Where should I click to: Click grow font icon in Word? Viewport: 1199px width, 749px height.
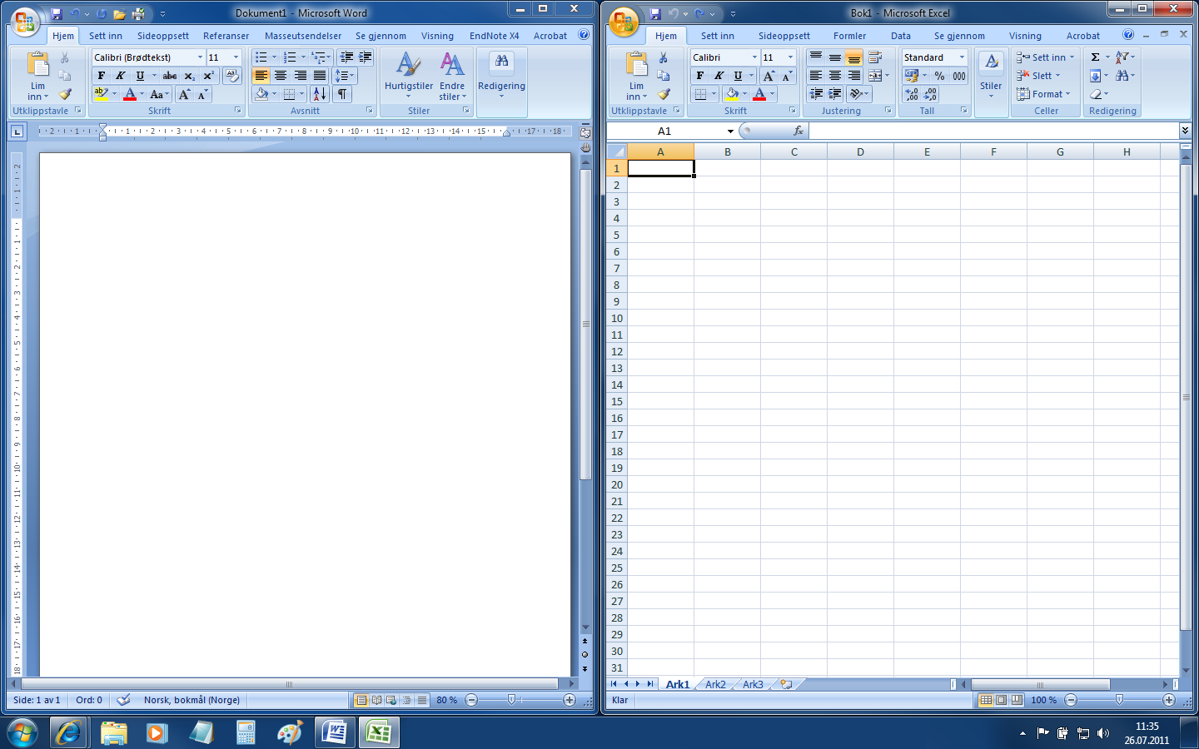pos(185,94)
